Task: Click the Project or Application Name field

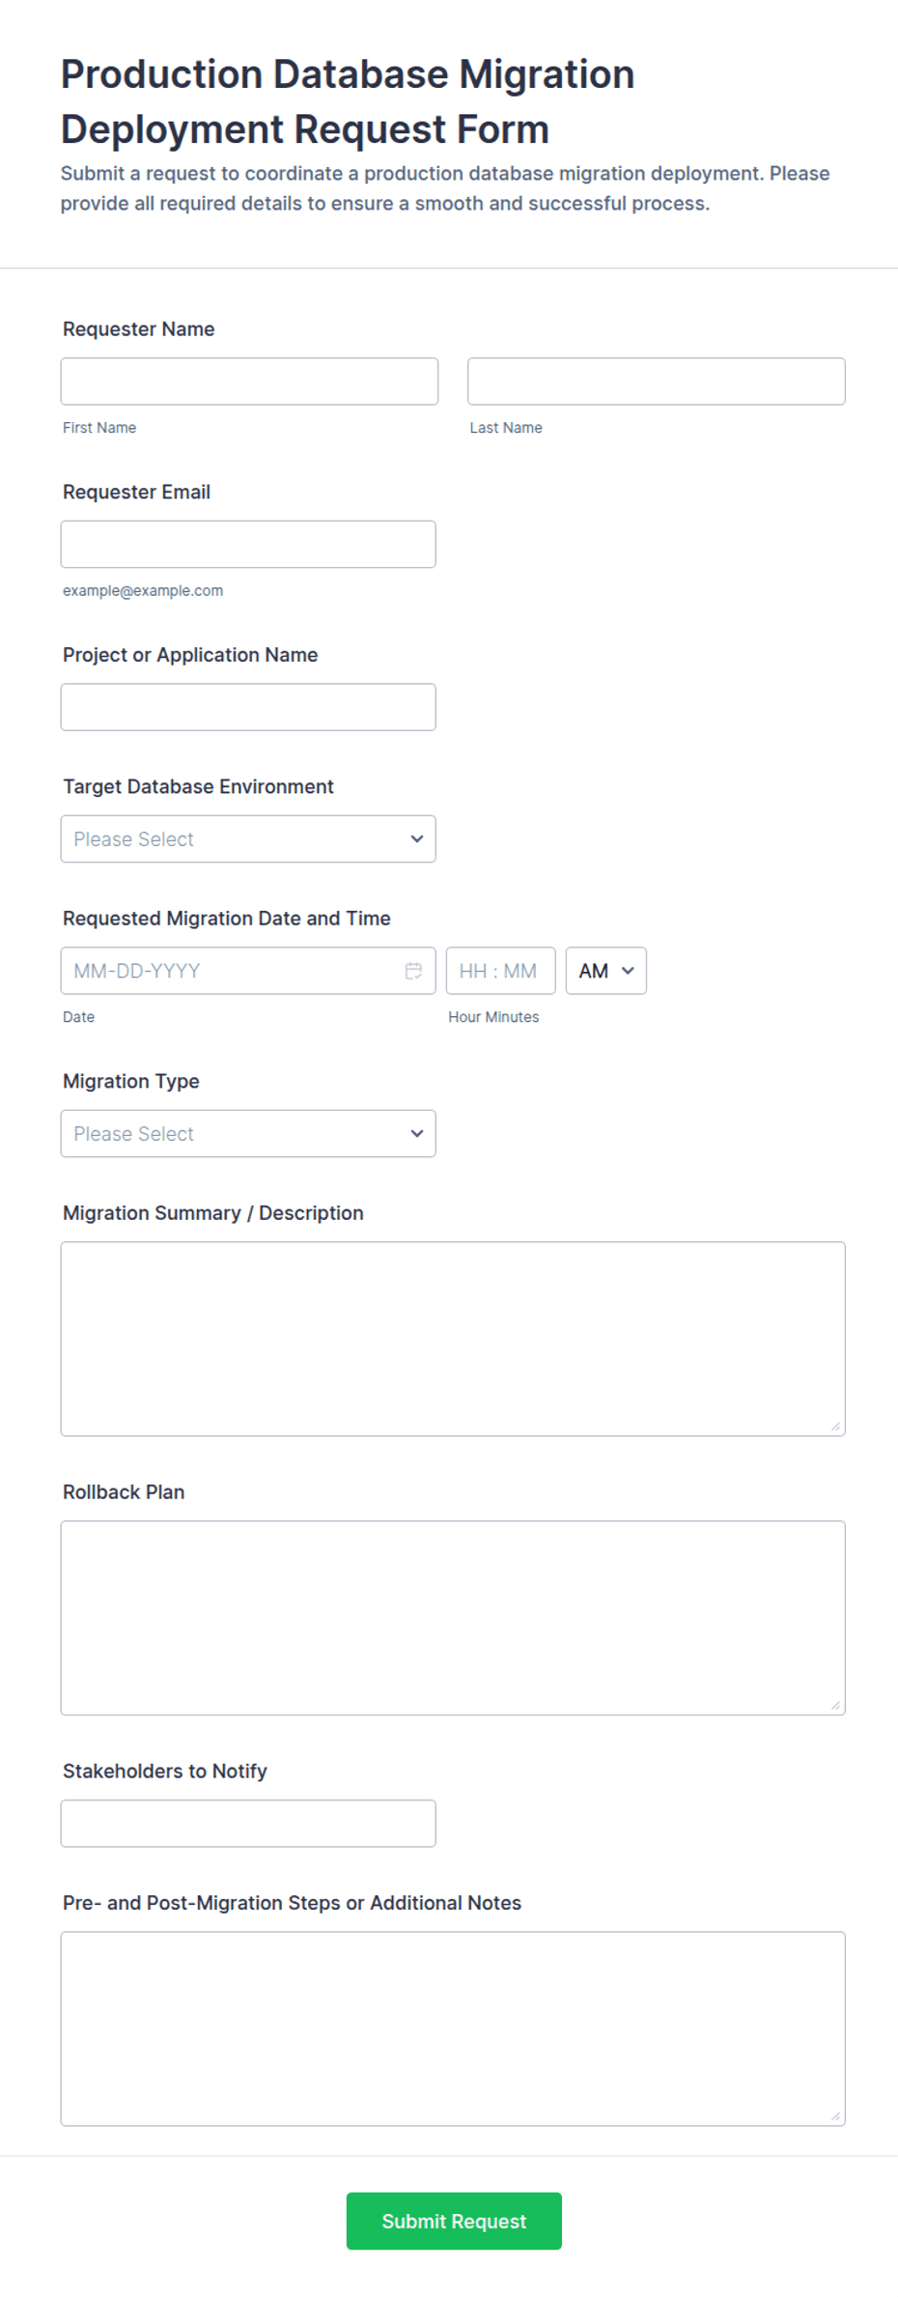Action: tap(248, 707)
